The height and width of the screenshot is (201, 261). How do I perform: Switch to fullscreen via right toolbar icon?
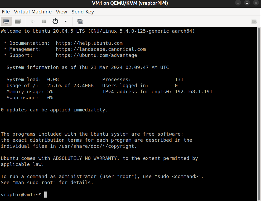254,21
